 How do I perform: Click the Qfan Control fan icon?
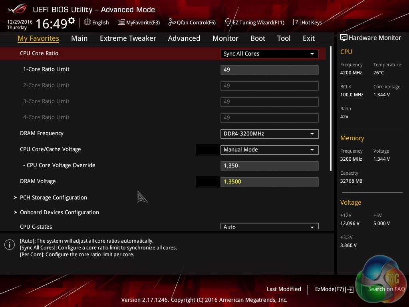172,22
